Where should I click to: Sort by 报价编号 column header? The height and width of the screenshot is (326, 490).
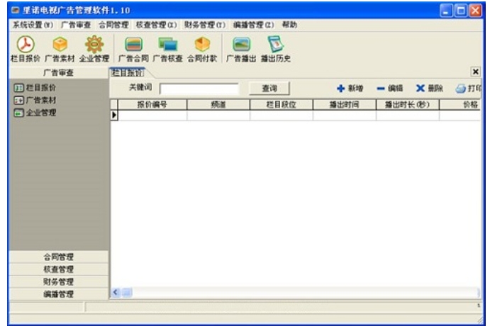(152, 105)
